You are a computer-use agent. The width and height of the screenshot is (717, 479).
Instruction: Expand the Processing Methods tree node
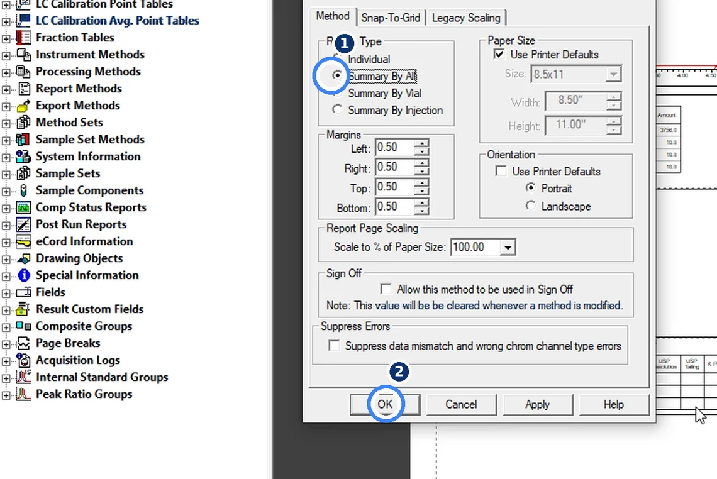[x=6, y=73]
